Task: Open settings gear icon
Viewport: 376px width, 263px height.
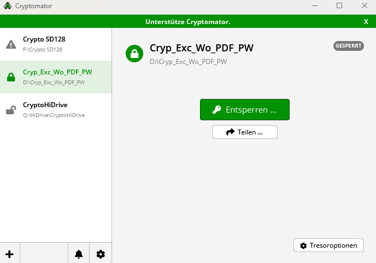Action: (x=101, y=254)
